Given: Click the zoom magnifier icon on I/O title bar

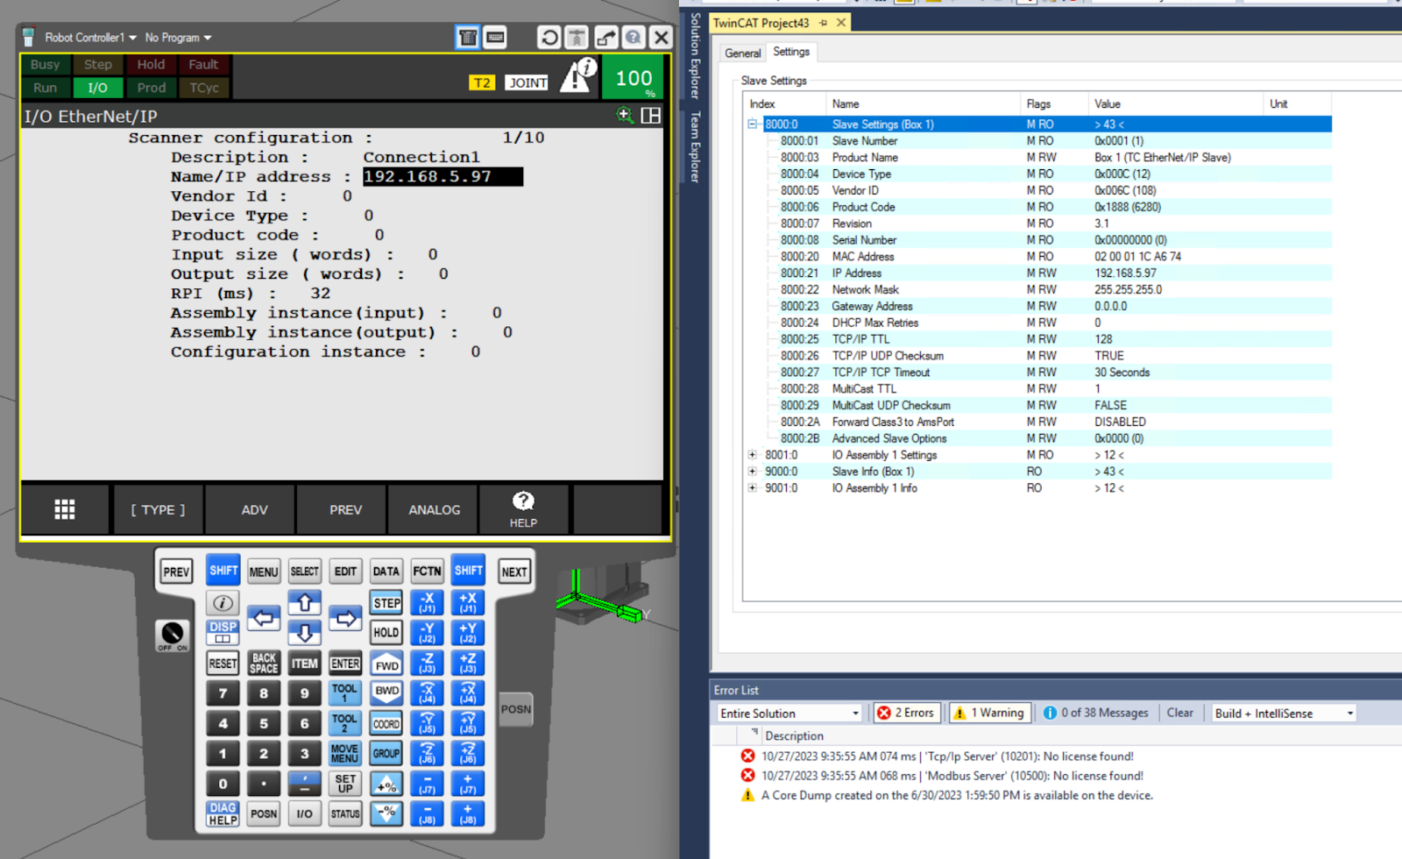Looking at the screenshot, I should pyautogui.click(x=625, y=115).
